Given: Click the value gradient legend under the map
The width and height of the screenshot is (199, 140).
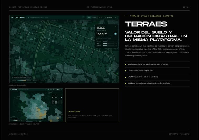Looking at the screenshot, I should pyautogui.click(x=21, y=81).
